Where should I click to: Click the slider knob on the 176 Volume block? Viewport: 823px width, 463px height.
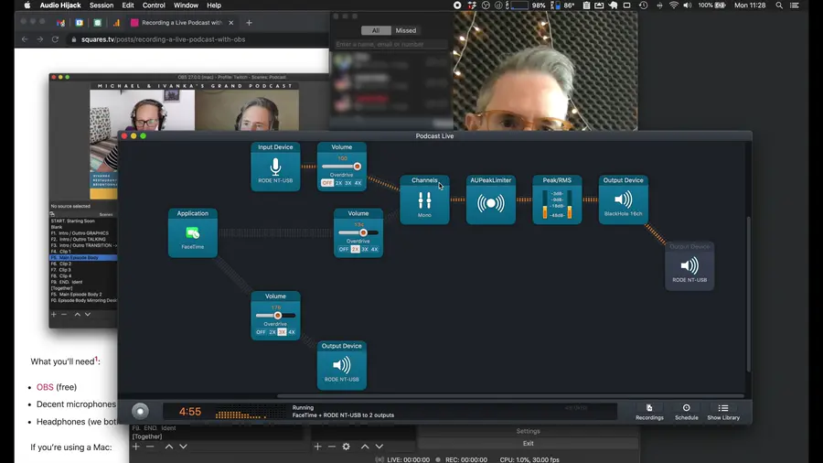pyautogui.click(x=278, y=316)
